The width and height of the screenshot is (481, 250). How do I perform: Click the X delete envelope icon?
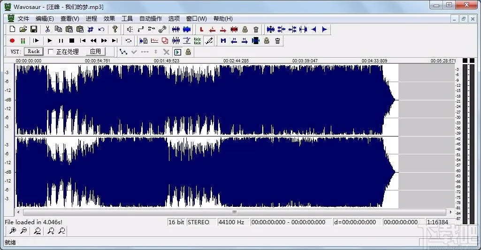coord(166,52)
